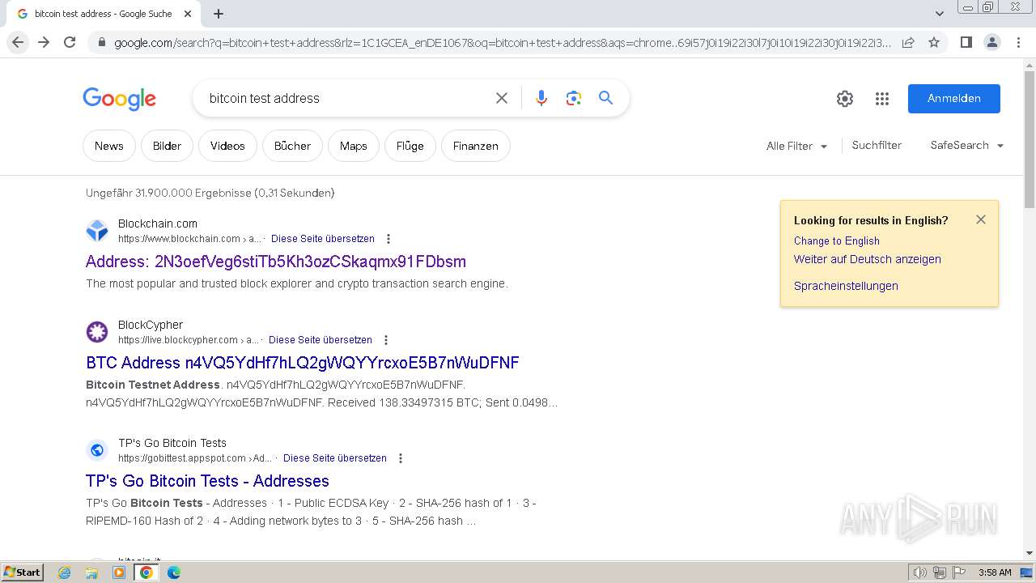Reload the page with the refresh icon
This screenshot has width=1036, height=583.
tap(70, 42)
